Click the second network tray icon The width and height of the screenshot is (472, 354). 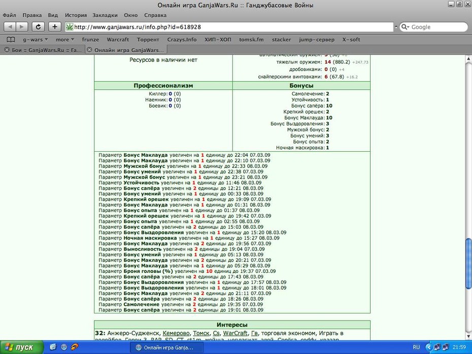click(x=445, y=347)
